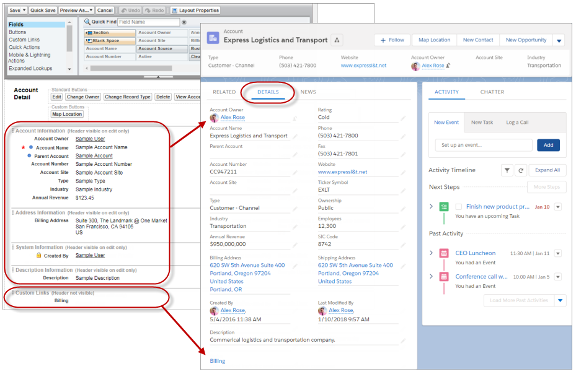Open the Preview As dropdown
The height and width of the screenshot is (382, 576).
(76, 11)
